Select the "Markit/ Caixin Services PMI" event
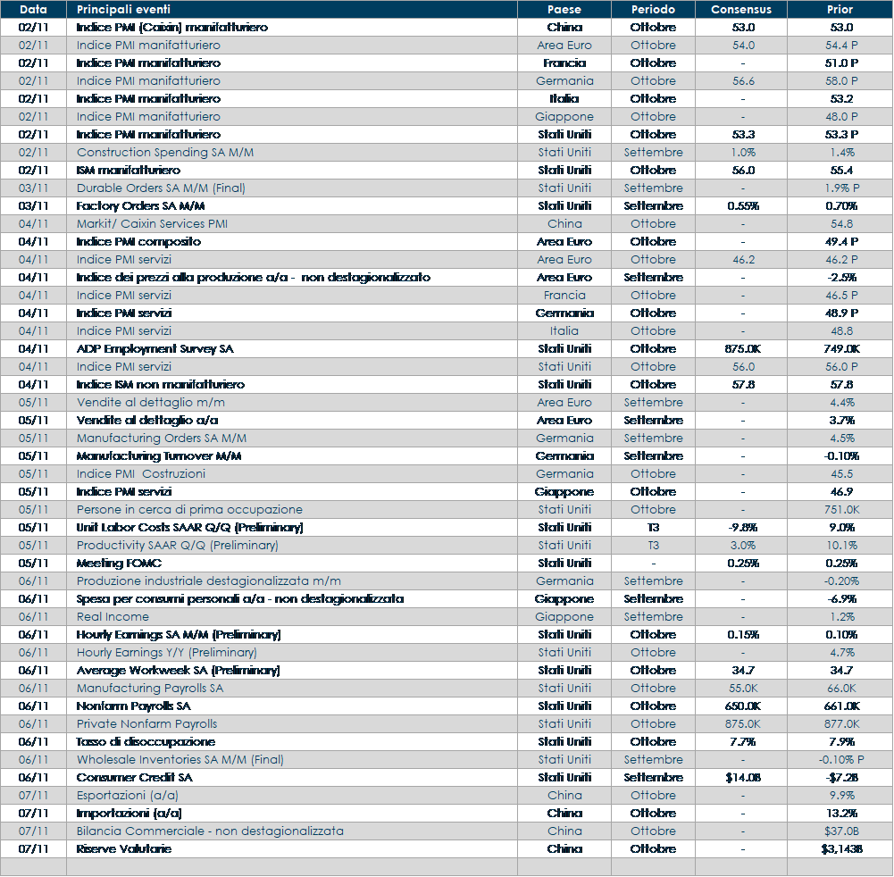The width and height of the screenshot is (894, 877). tap(152, 224)
